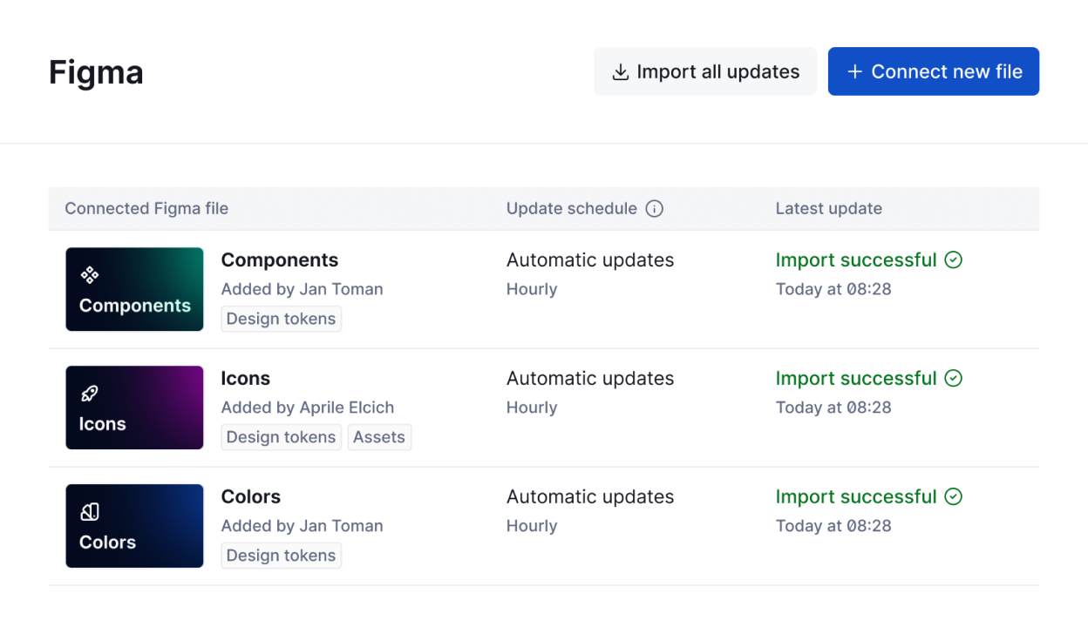
Task: Select the Connected Figma file column header
Action: click(x=146, y=208)
